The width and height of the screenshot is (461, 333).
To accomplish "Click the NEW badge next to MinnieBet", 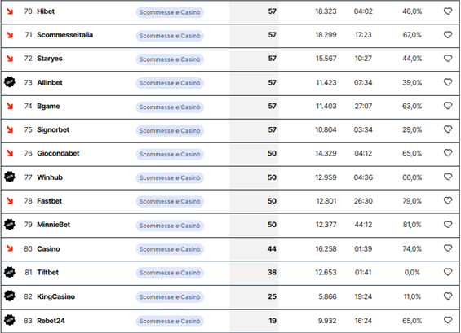I will (x=10, y=225).
